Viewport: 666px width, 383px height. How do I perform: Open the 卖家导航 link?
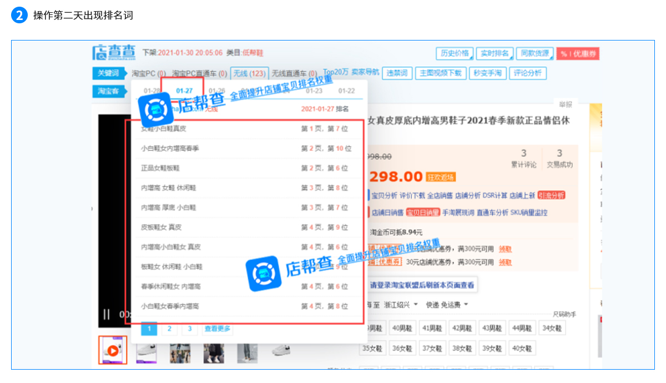tap(366, 72)
